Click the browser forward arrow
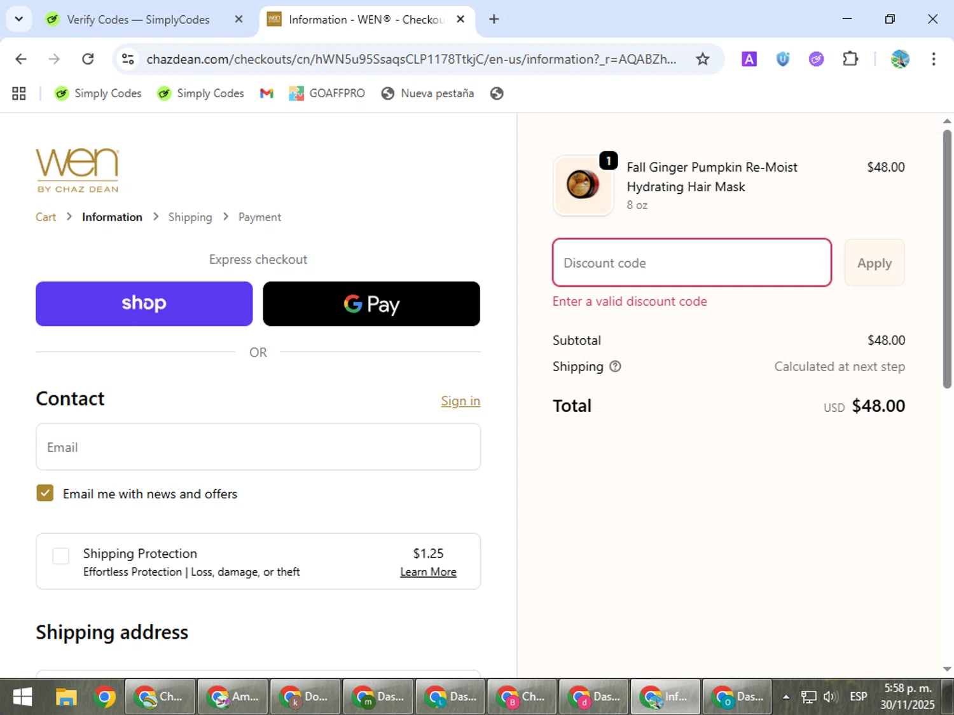Viewport: 954px width, 715px height. click(x=54, y=59)
